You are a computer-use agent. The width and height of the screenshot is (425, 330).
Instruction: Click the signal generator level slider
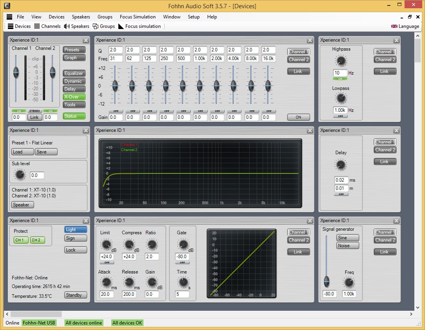coord(327,282)
